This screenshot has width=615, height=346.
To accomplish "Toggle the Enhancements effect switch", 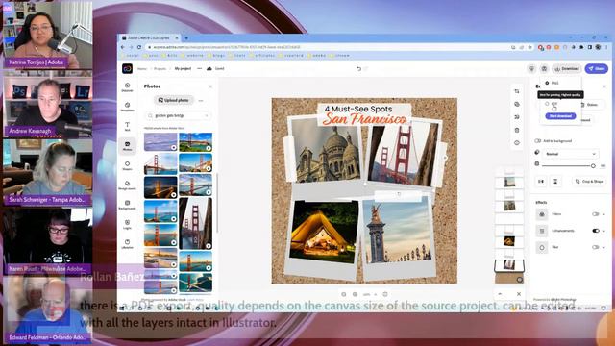I will click(x=596, y=231).
